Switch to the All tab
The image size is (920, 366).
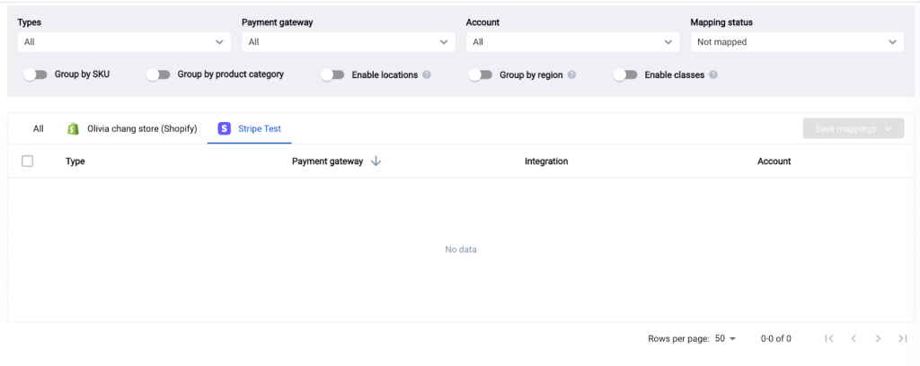[38, 129]
